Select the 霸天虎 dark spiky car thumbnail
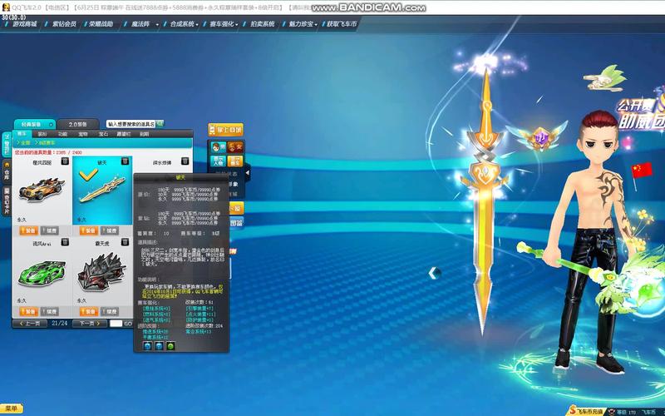The image size is (665, 416). pyautogui.click(x=102, y=272)
